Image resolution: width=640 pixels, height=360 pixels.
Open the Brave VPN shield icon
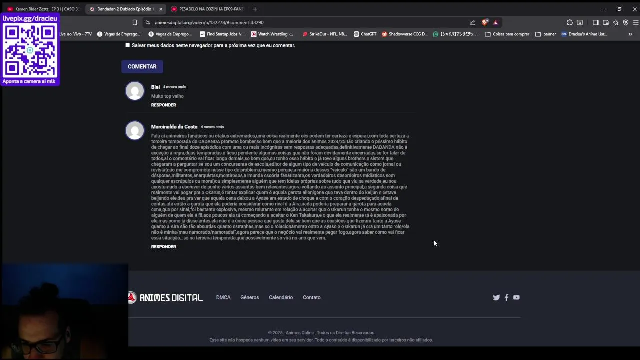pyautogui.click(x=626, y=22)
